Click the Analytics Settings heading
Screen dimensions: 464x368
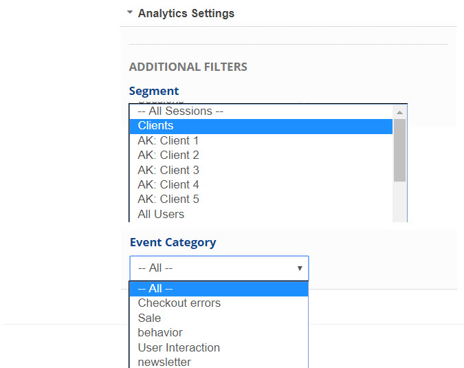click(186, 13)
